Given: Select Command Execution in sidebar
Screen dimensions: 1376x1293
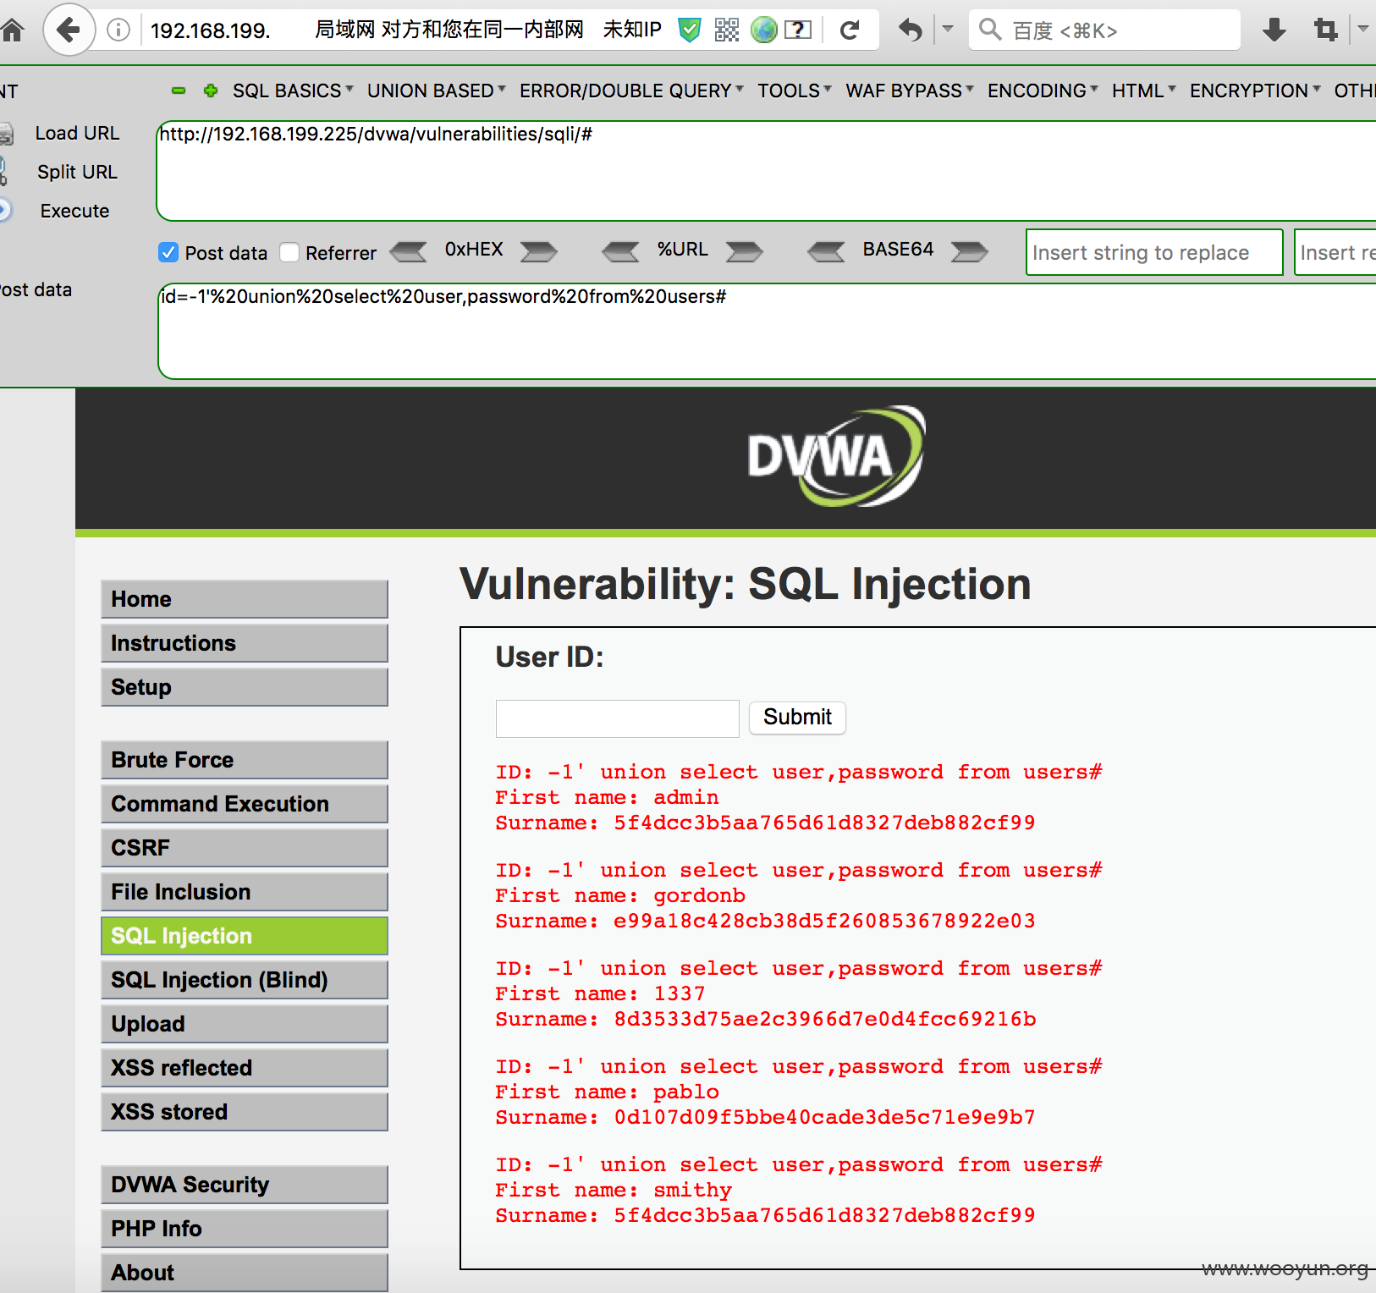Looking at the screenshot, I should pos(245,804).
